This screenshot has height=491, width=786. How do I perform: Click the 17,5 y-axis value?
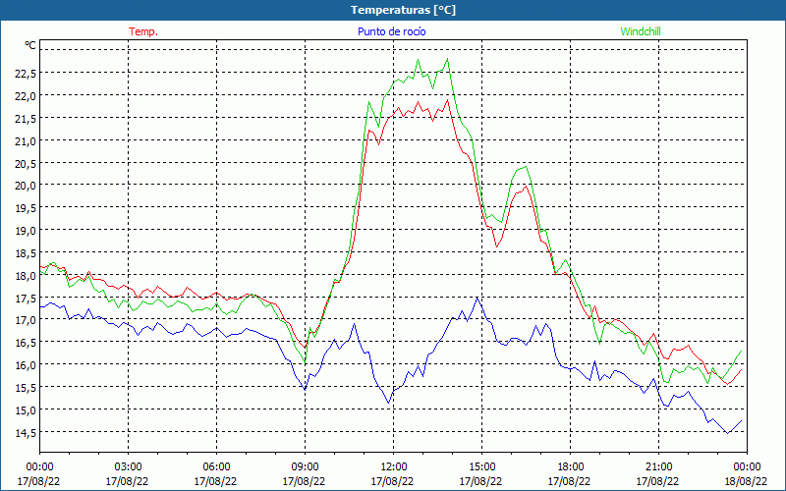click(26, 298)
